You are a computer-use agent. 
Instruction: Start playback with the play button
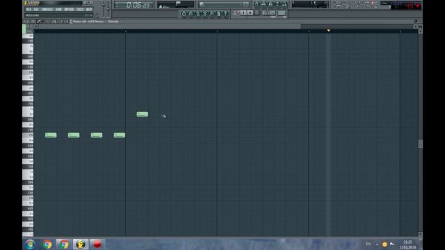tap(243, 12)
